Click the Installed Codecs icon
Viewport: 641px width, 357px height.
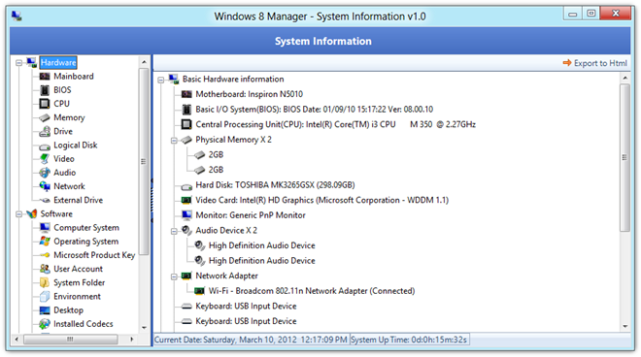pos(45,324)
